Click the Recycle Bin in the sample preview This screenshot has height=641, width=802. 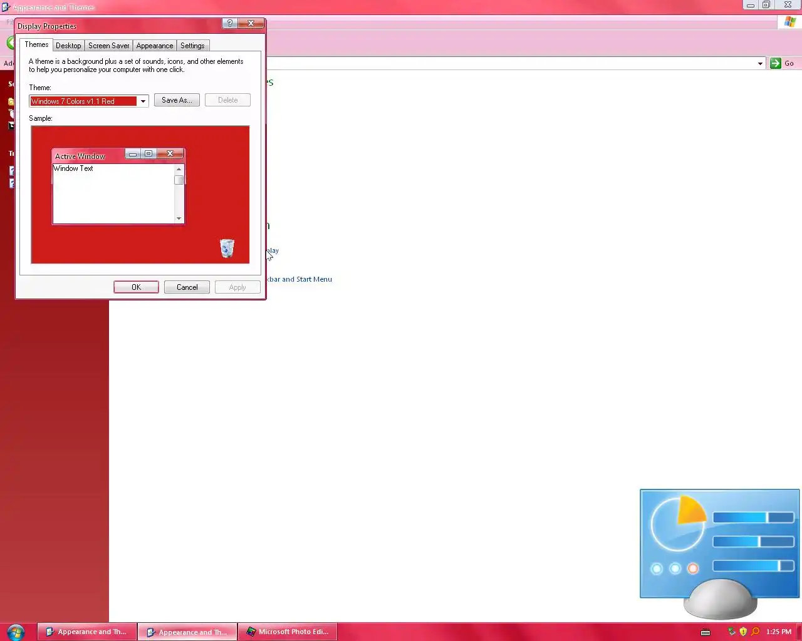[227, 248]
